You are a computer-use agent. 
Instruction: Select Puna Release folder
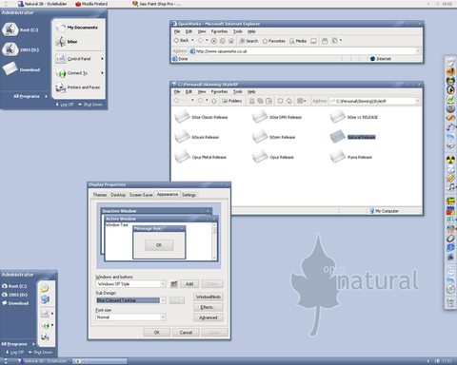351,157
